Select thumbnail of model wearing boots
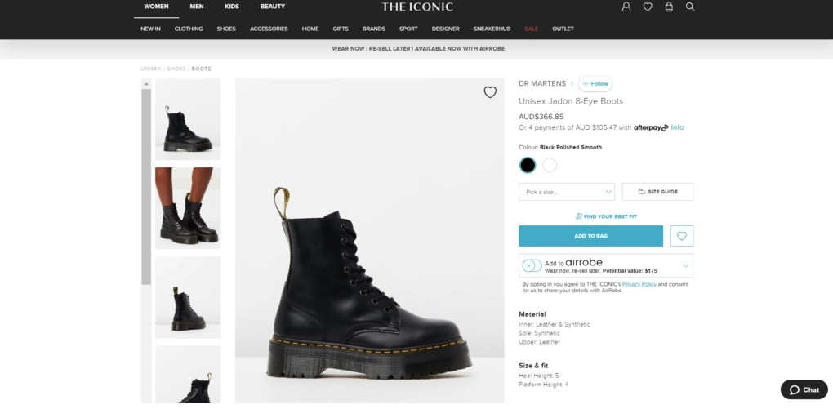The height and width of the screenshot is (409, 833). coord(188,208)
